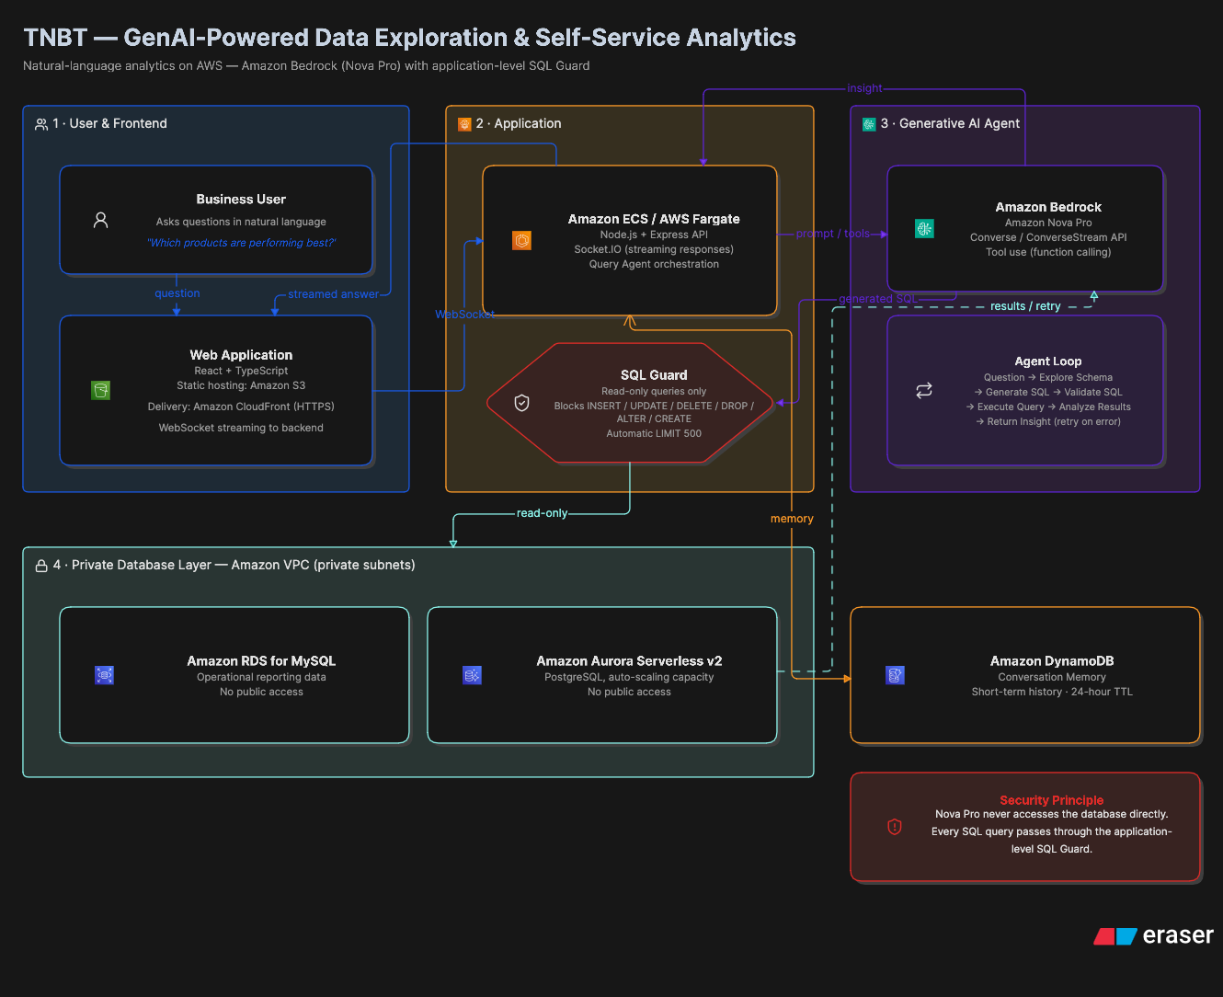
Task: Click the Business User person icon
Action: 101,220
